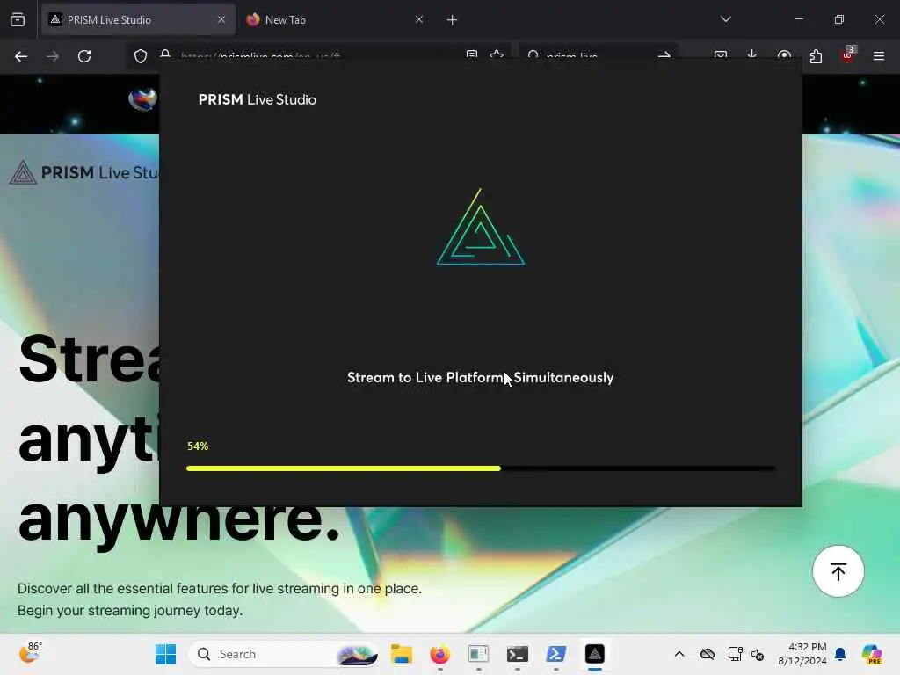The image size is (900, 675).
Task: Close the New Tab tab
Action: 419,19
